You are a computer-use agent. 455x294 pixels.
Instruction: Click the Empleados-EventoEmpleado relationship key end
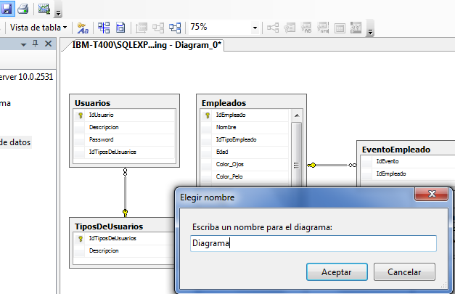311,165
